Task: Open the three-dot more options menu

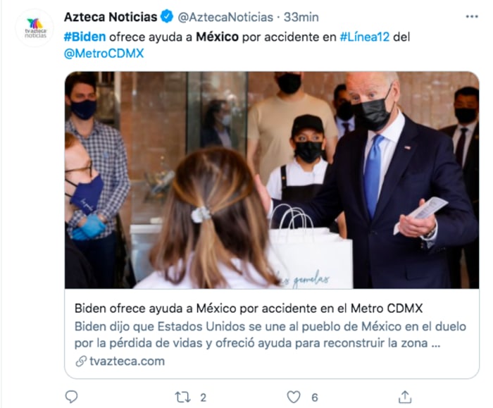Action: point(472,17)
